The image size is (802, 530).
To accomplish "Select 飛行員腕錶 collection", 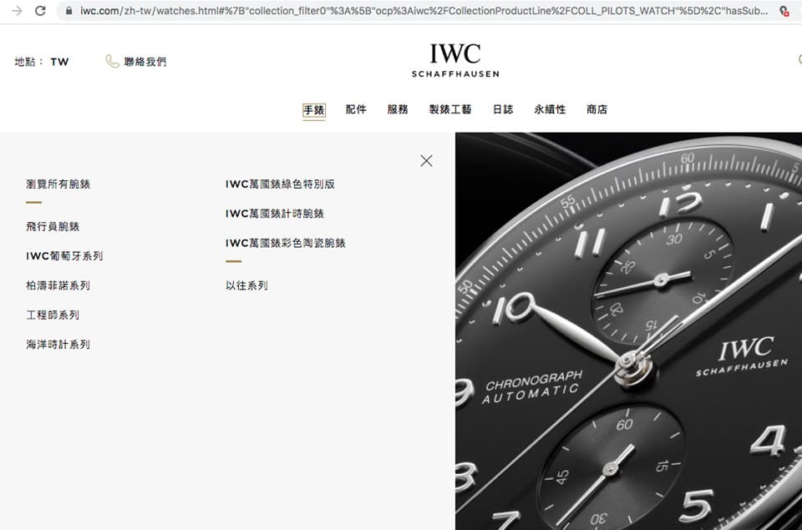I will 53,226.
